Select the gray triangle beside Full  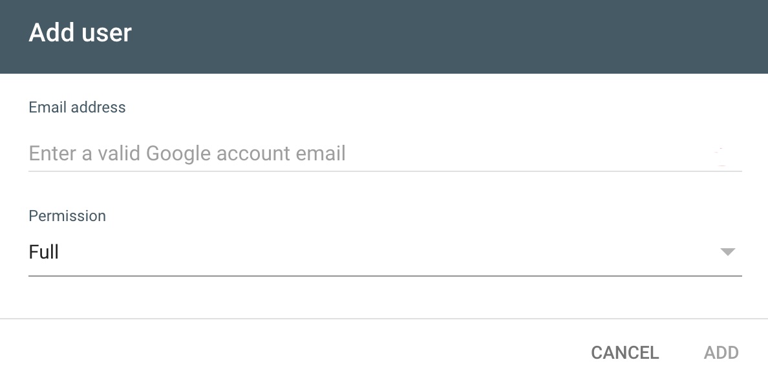pos(728,252)
